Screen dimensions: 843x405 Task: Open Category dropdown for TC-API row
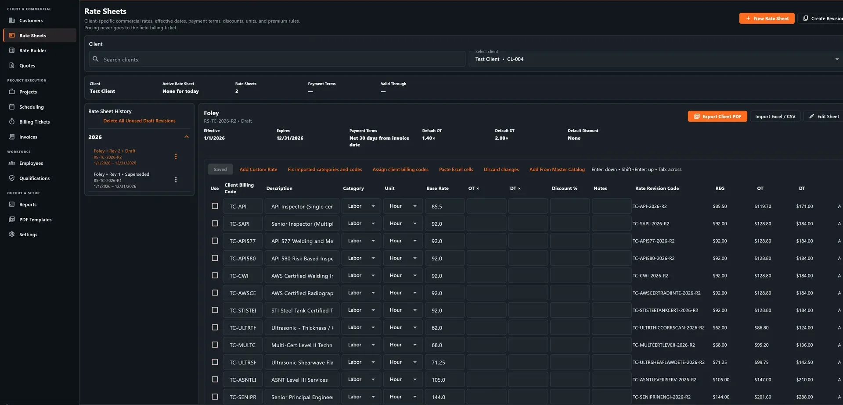point(361,206)
